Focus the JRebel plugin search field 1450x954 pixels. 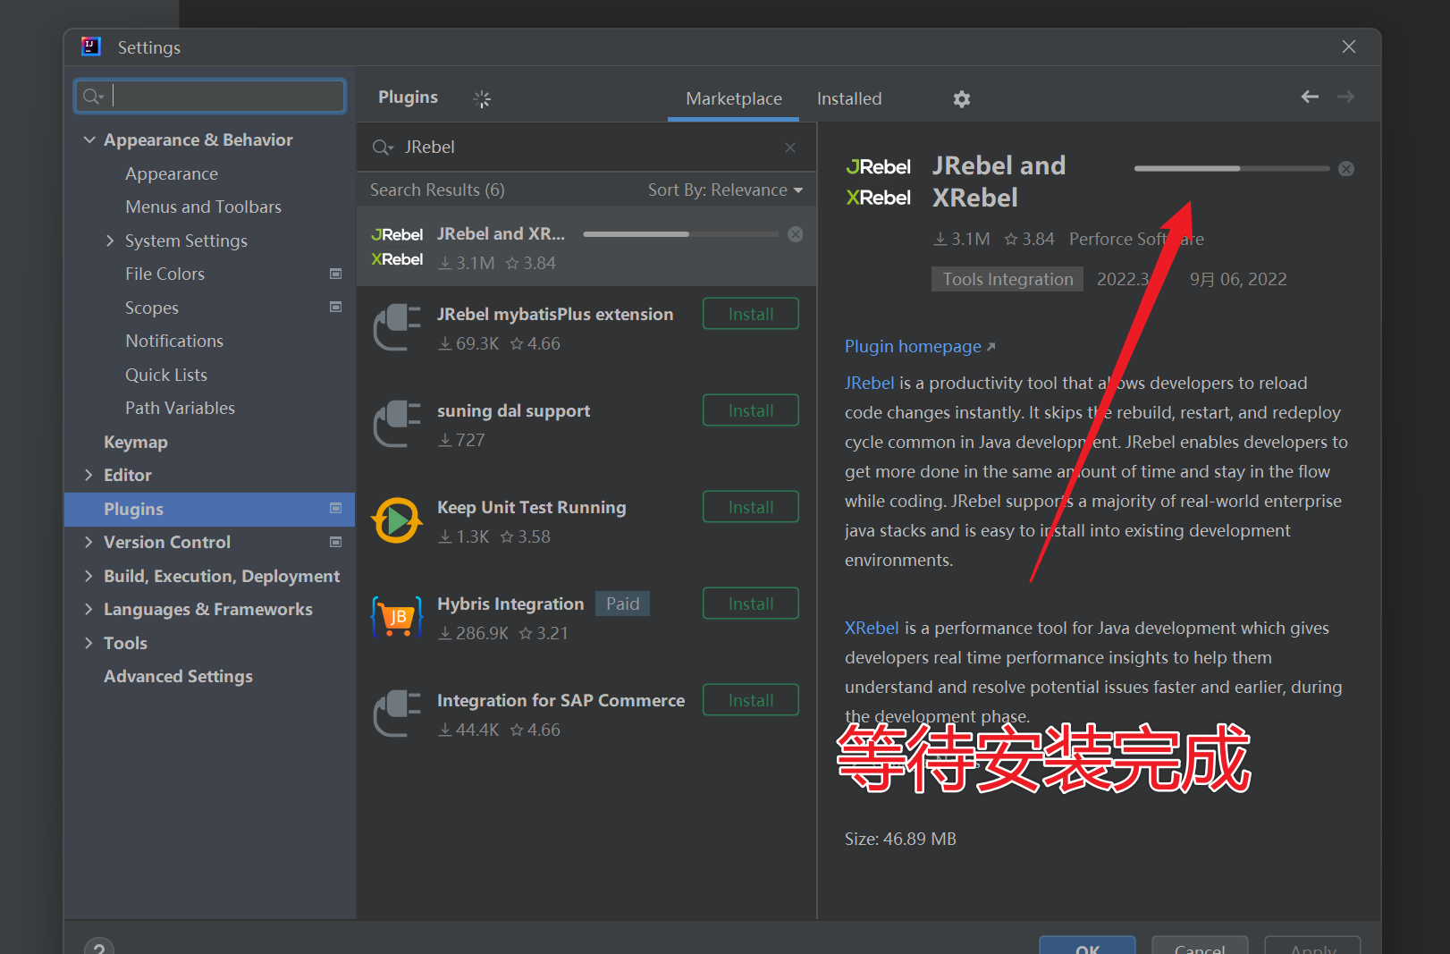pyautogui.click(x=586, y=148)
